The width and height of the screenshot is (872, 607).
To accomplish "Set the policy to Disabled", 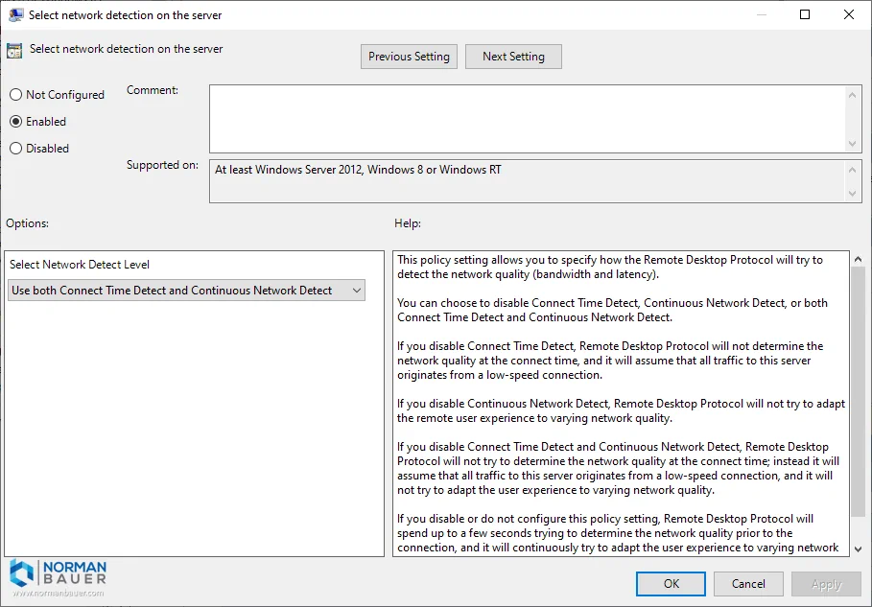I will pyautogui.click(x=16, y=149).
